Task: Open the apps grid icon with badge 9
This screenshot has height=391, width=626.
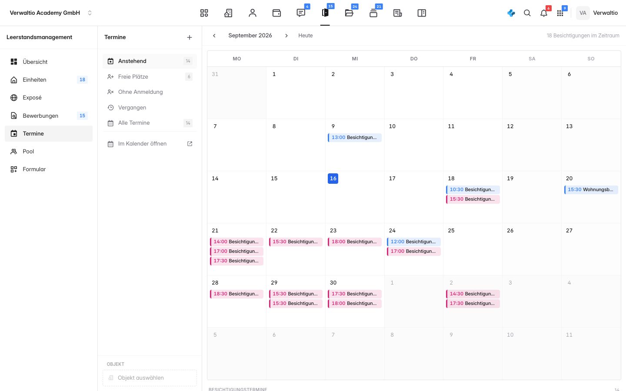Action: (560, 13)
